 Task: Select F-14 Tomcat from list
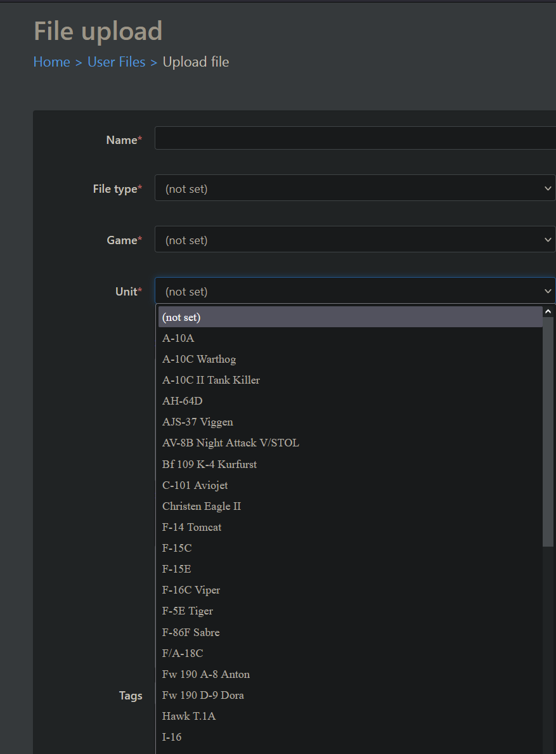(351, 527)
